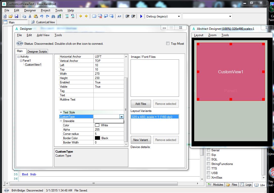The image size is (274, 193).
Task: Click the Add Files button
Action: (141, 104)
